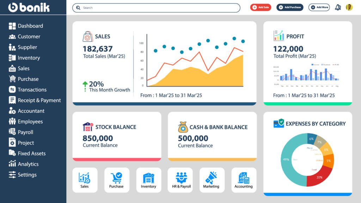Click the Add Purchase button
The width and height of the screenshot is (361, 203).
pos(290,7)
